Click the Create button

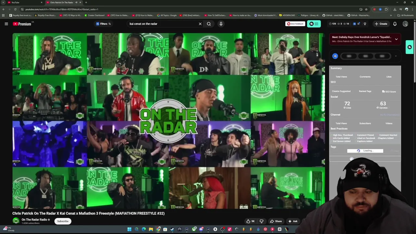tap(381, 24)
